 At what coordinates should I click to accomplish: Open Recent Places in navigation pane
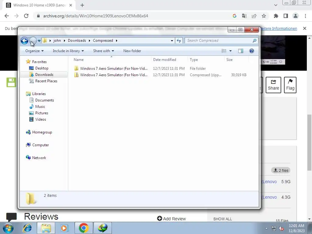46,81
